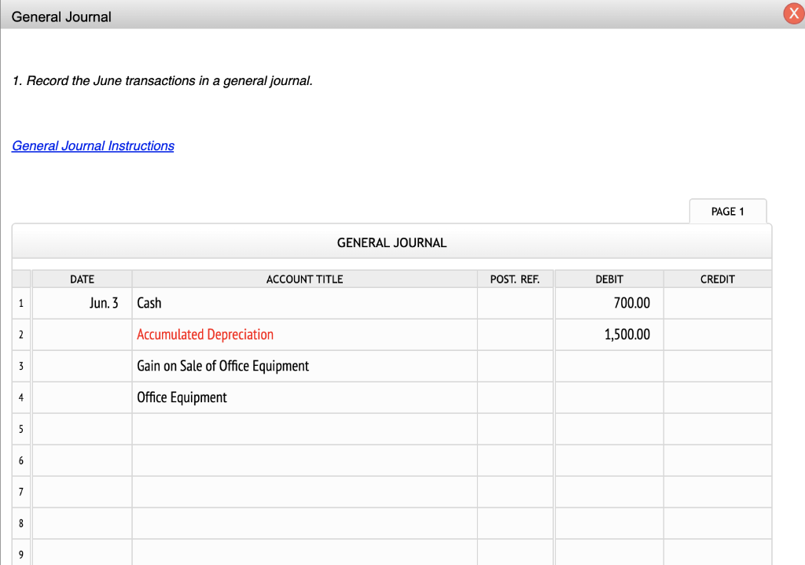Image resolution: width=805 pixels, height=565 pixels.
Task: Click the account title cell on row 9
Action: [304, 553]
